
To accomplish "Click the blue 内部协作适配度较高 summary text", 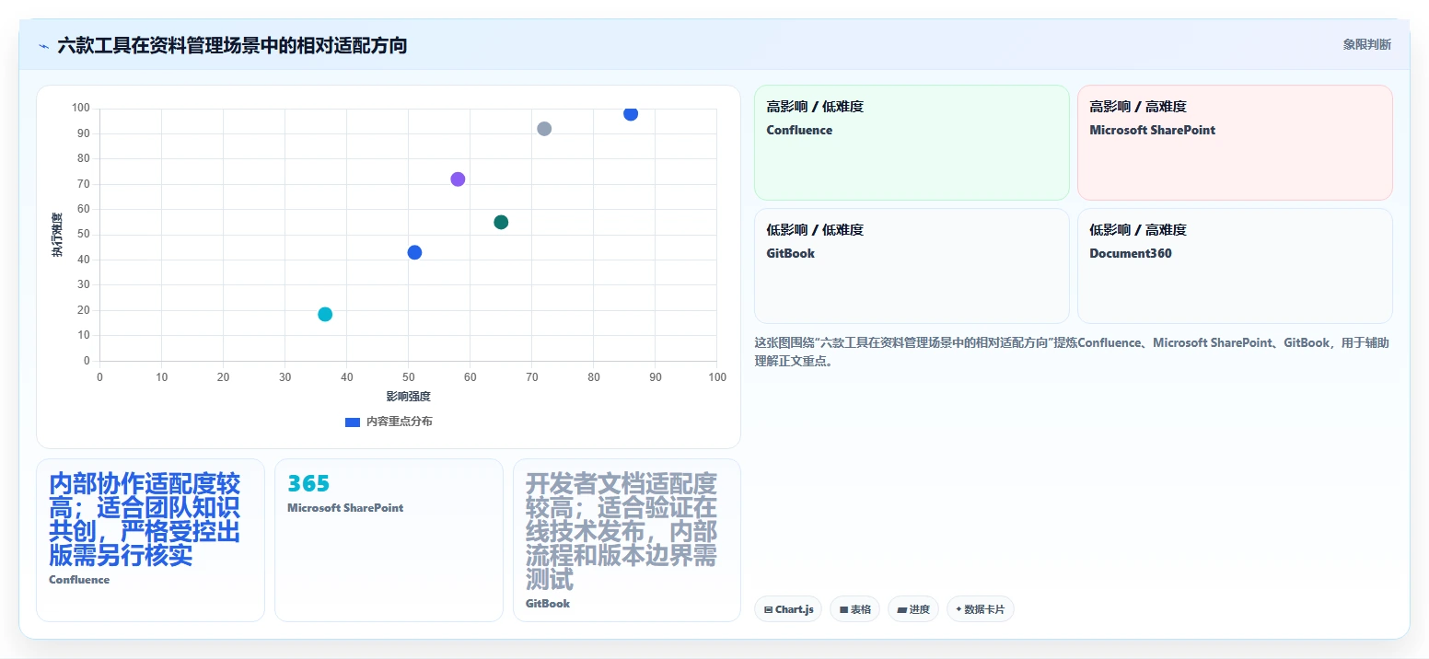I will pos(145,520).
